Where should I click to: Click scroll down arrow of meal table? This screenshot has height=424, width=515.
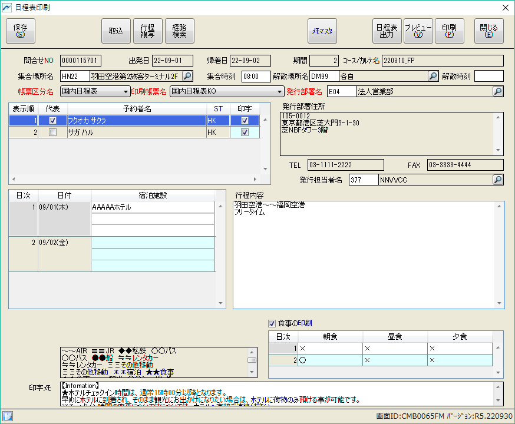click(498, 373)
